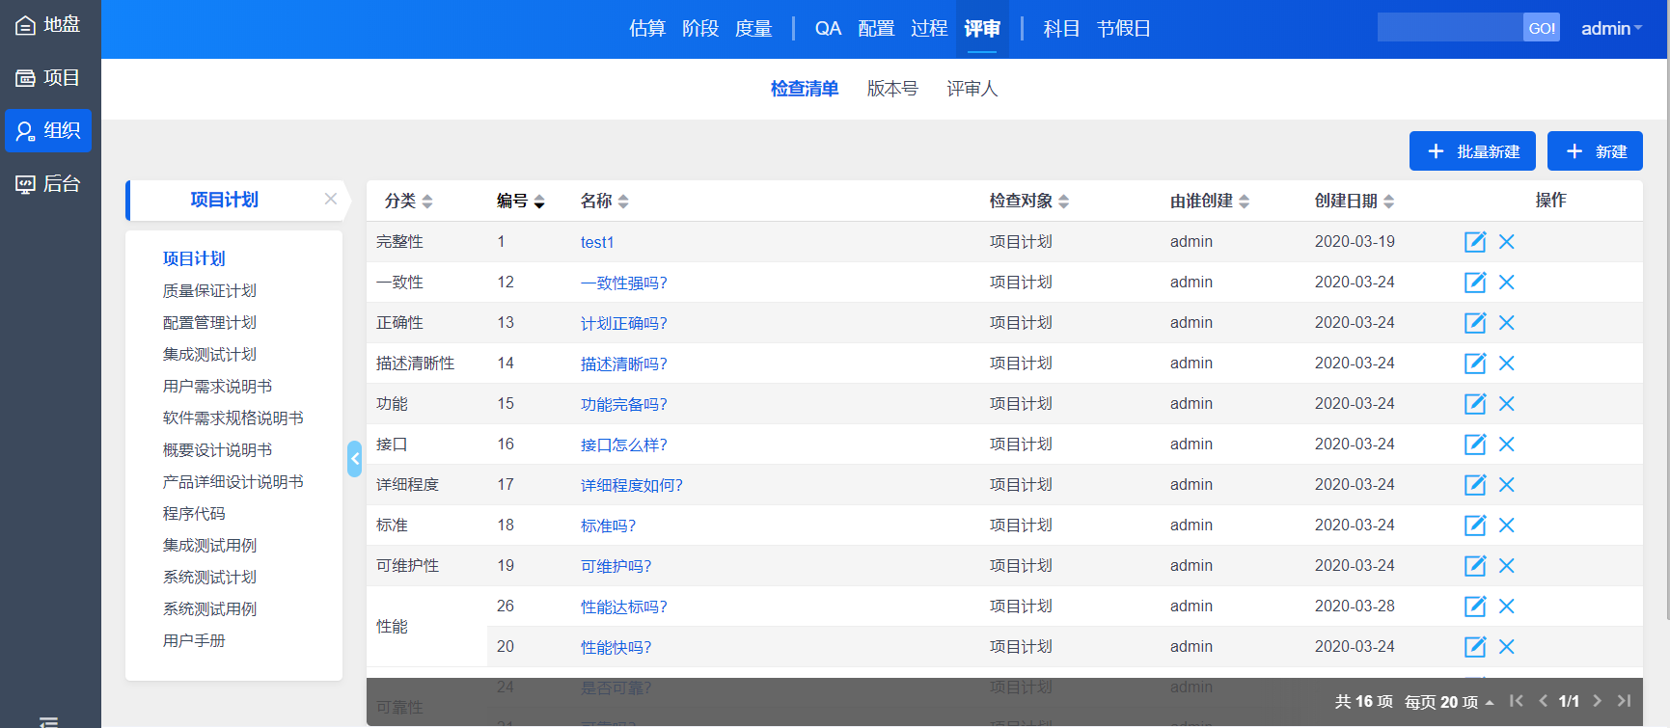This screenshot has height=728, width=1670.
Task: Sort the table by 编号 column
Action: 521,201
